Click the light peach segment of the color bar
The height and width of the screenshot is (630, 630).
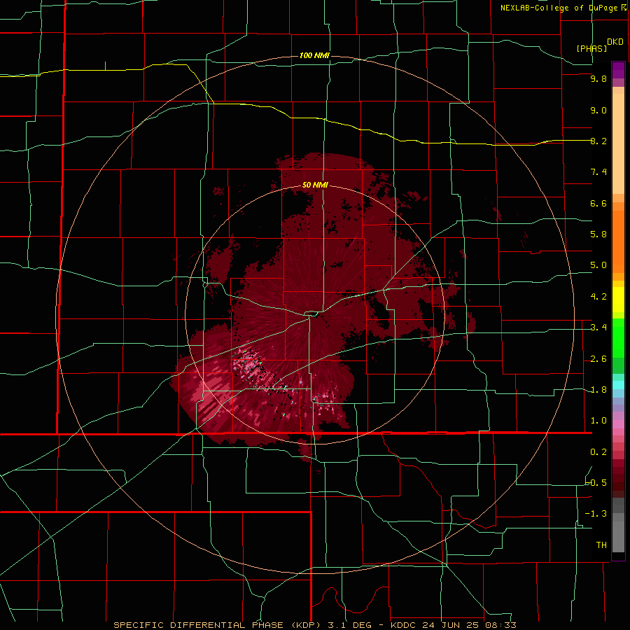tap(618, 143)
